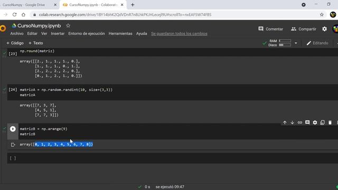Open browser profile avatar

[x=333, y=15]
